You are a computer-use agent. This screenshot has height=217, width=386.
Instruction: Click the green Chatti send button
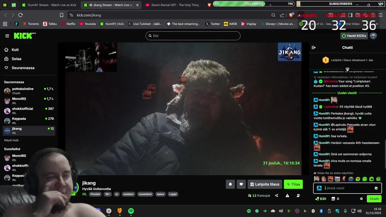(x=374, y=199)
